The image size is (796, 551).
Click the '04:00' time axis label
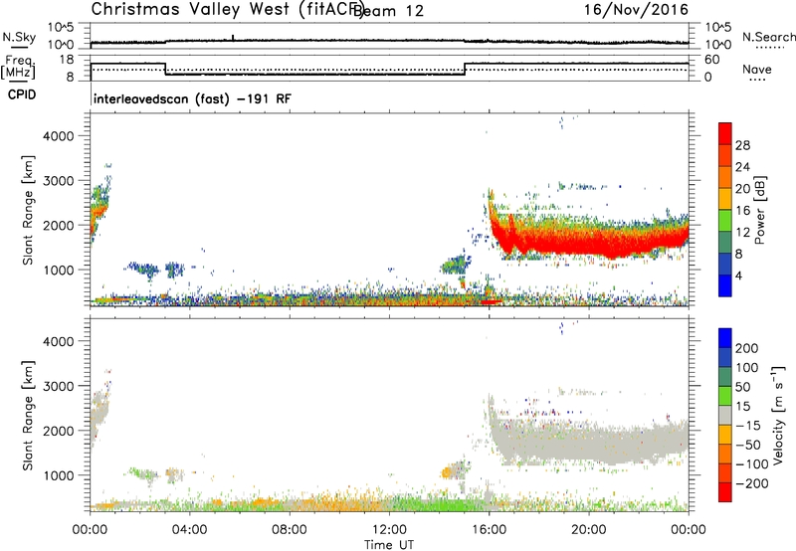tap(189, 530)
